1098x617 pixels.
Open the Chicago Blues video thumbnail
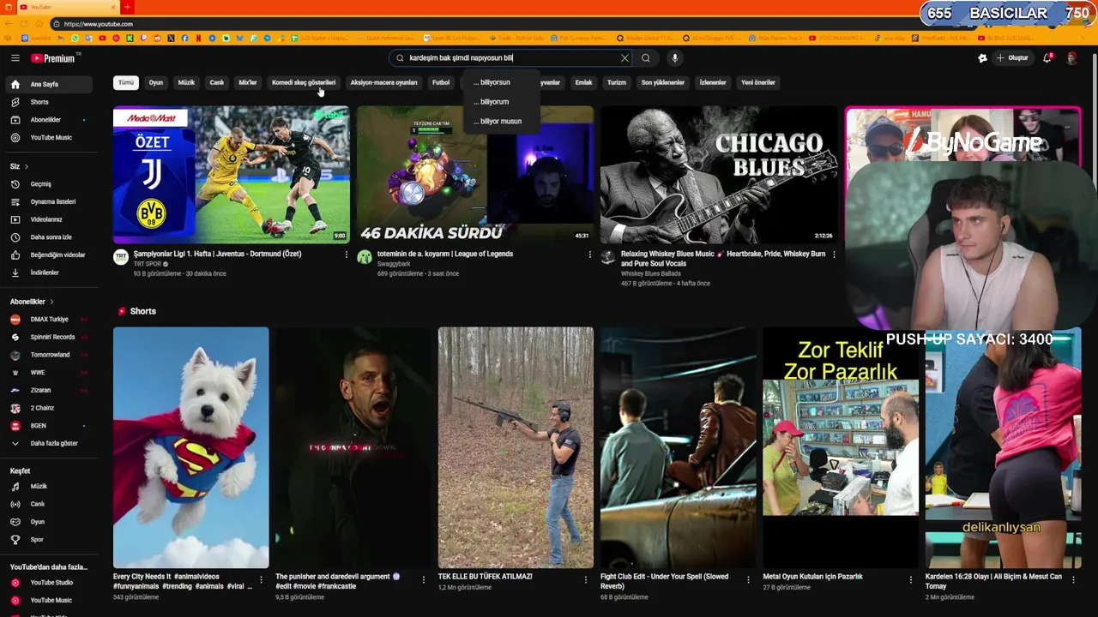pos(719,175)
